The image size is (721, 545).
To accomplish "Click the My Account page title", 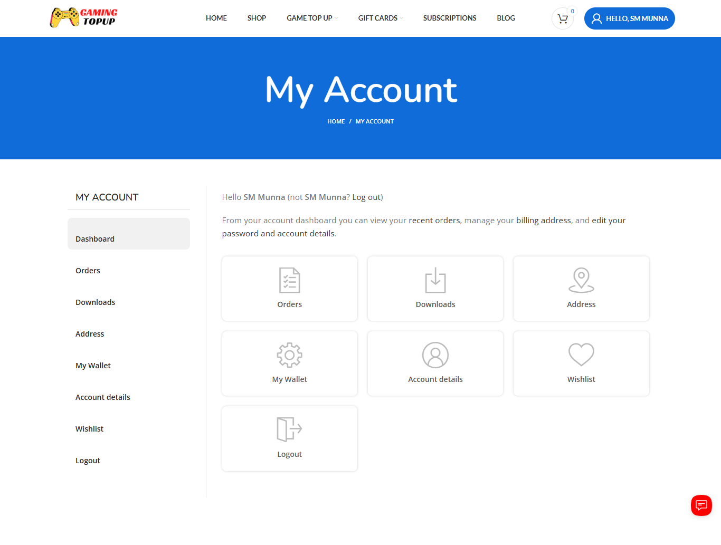I will [361, 90].
